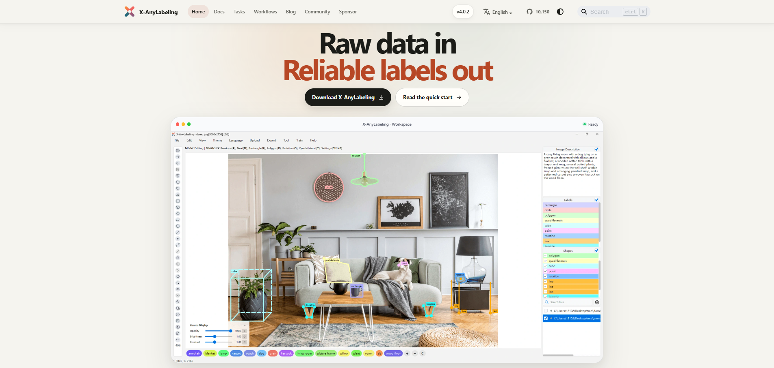Focus the website Search field
The image size is (774, 368).
click(x=614, y=12)
